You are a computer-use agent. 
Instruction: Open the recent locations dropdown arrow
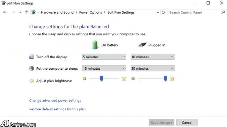click(20, 12)
